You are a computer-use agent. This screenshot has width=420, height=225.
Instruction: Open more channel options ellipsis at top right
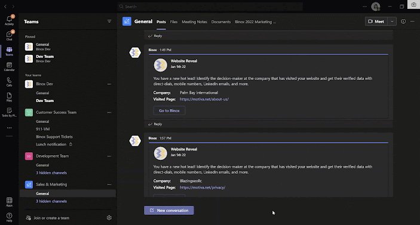tap(412, 21)
